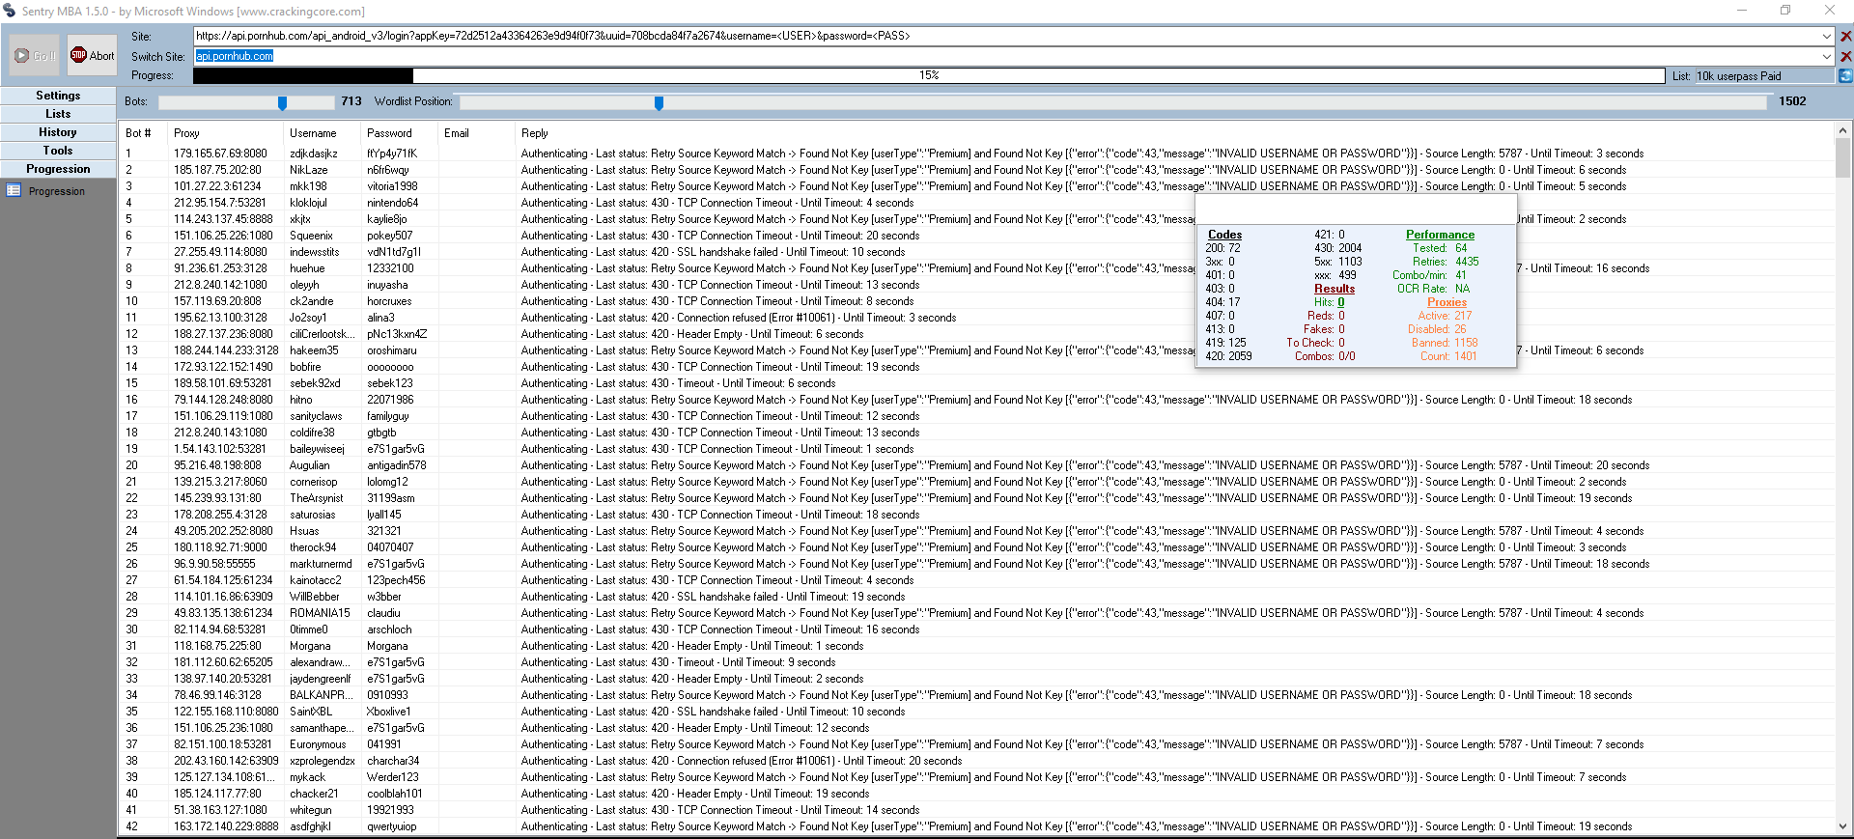Open the Settings section in the sidebar

[x=58, y=96]
